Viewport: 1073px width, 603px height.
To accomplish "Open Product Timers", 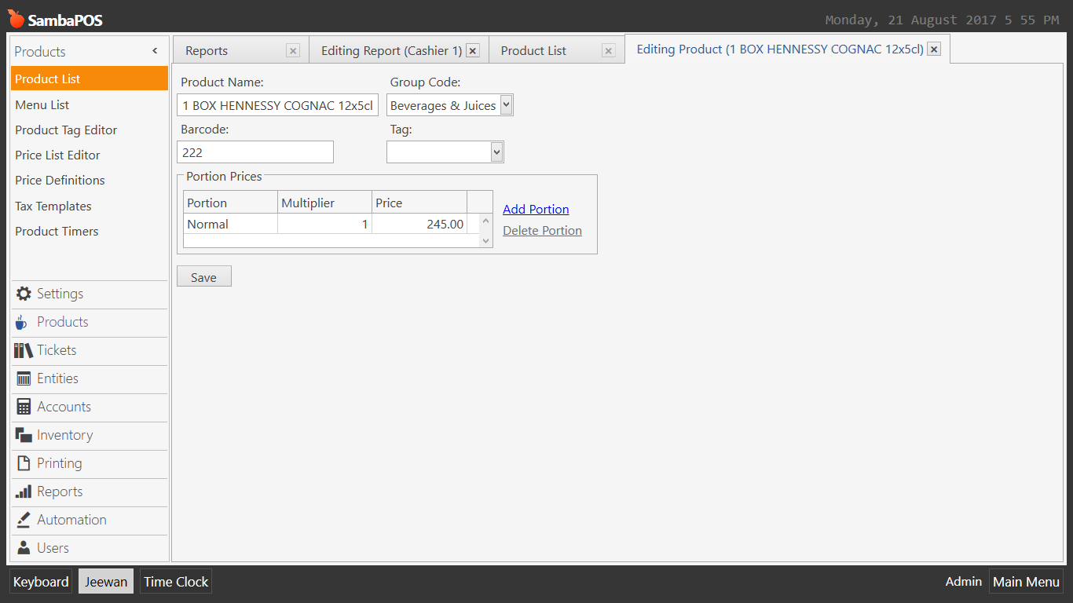I will point(90,231).
